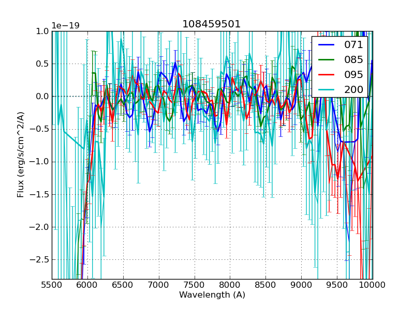Click the Flux y-axis label
Image resolution: width=414 pixels, height=310 pixels.
(21, 154)
